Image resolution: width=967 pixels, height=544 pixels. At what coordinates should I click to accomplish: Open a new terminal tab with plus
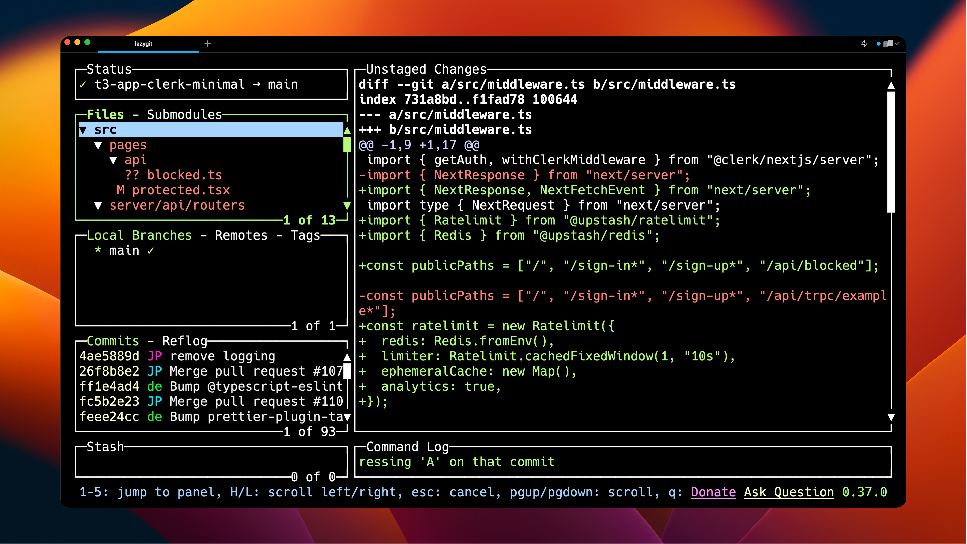(208, 44)
